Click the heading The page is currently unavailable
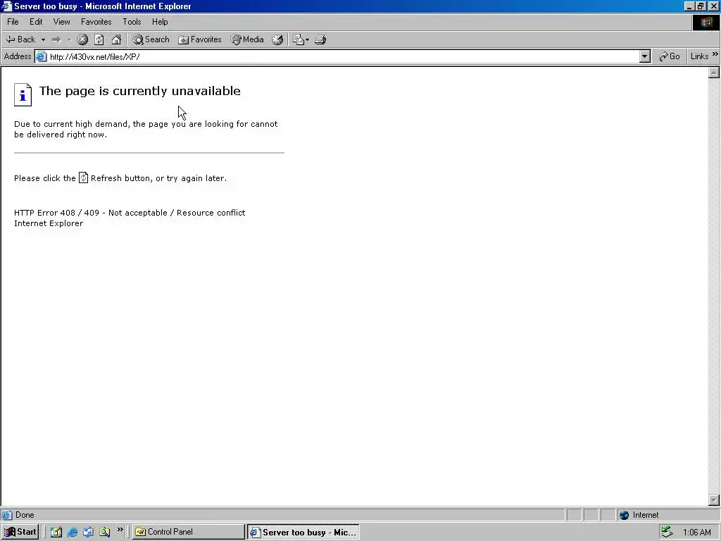 tap(140, 91)
